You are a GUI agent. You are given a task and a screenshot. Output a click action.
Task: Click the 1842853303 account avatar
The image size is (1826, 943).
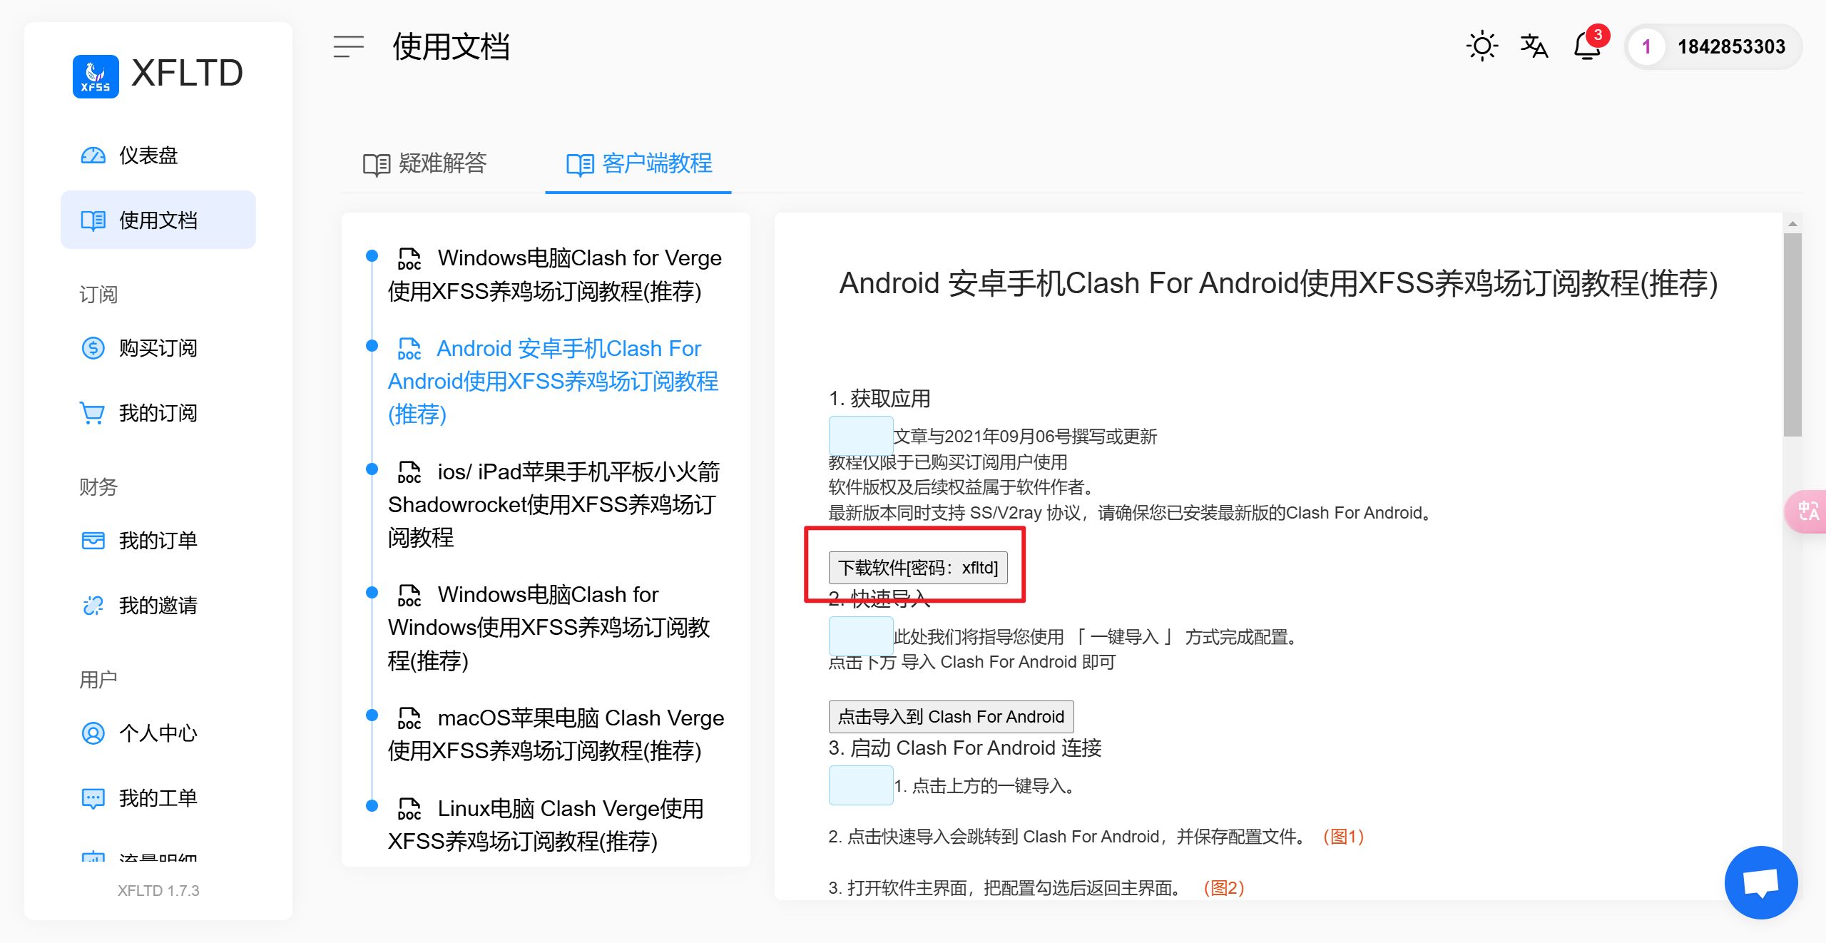tap(1648, 46)
